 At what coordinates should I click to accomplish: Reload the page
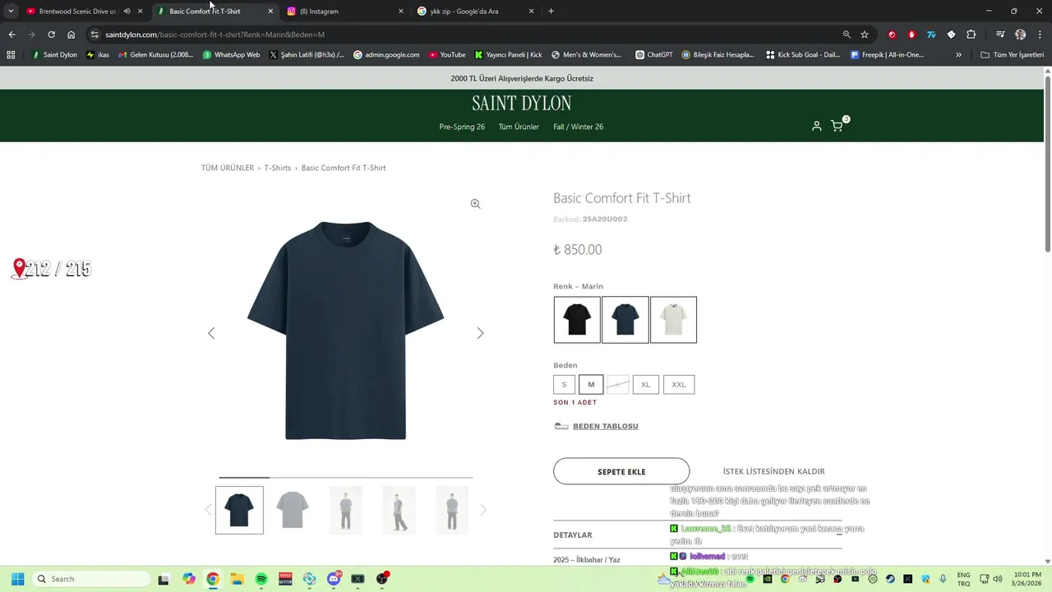pyautogui.click(x=51, y=35)
